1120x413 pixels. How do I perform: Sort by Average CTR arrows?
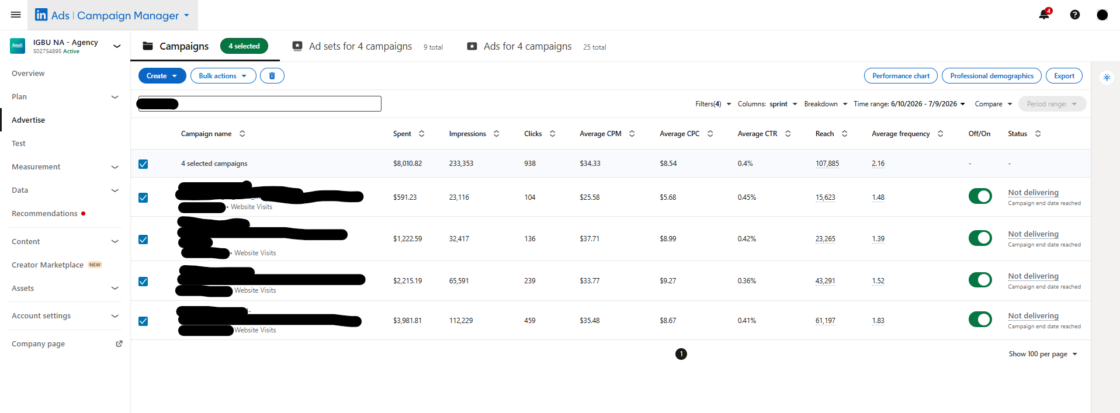coord(788,134)
